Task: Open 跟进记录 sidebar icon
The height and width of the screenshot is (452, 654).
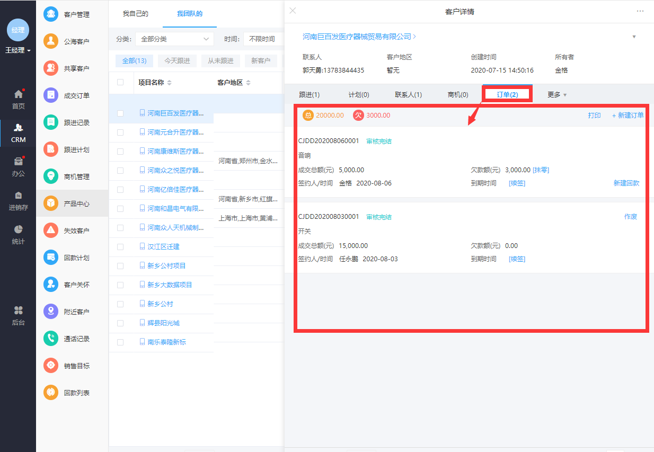Action: pos(51,122)
